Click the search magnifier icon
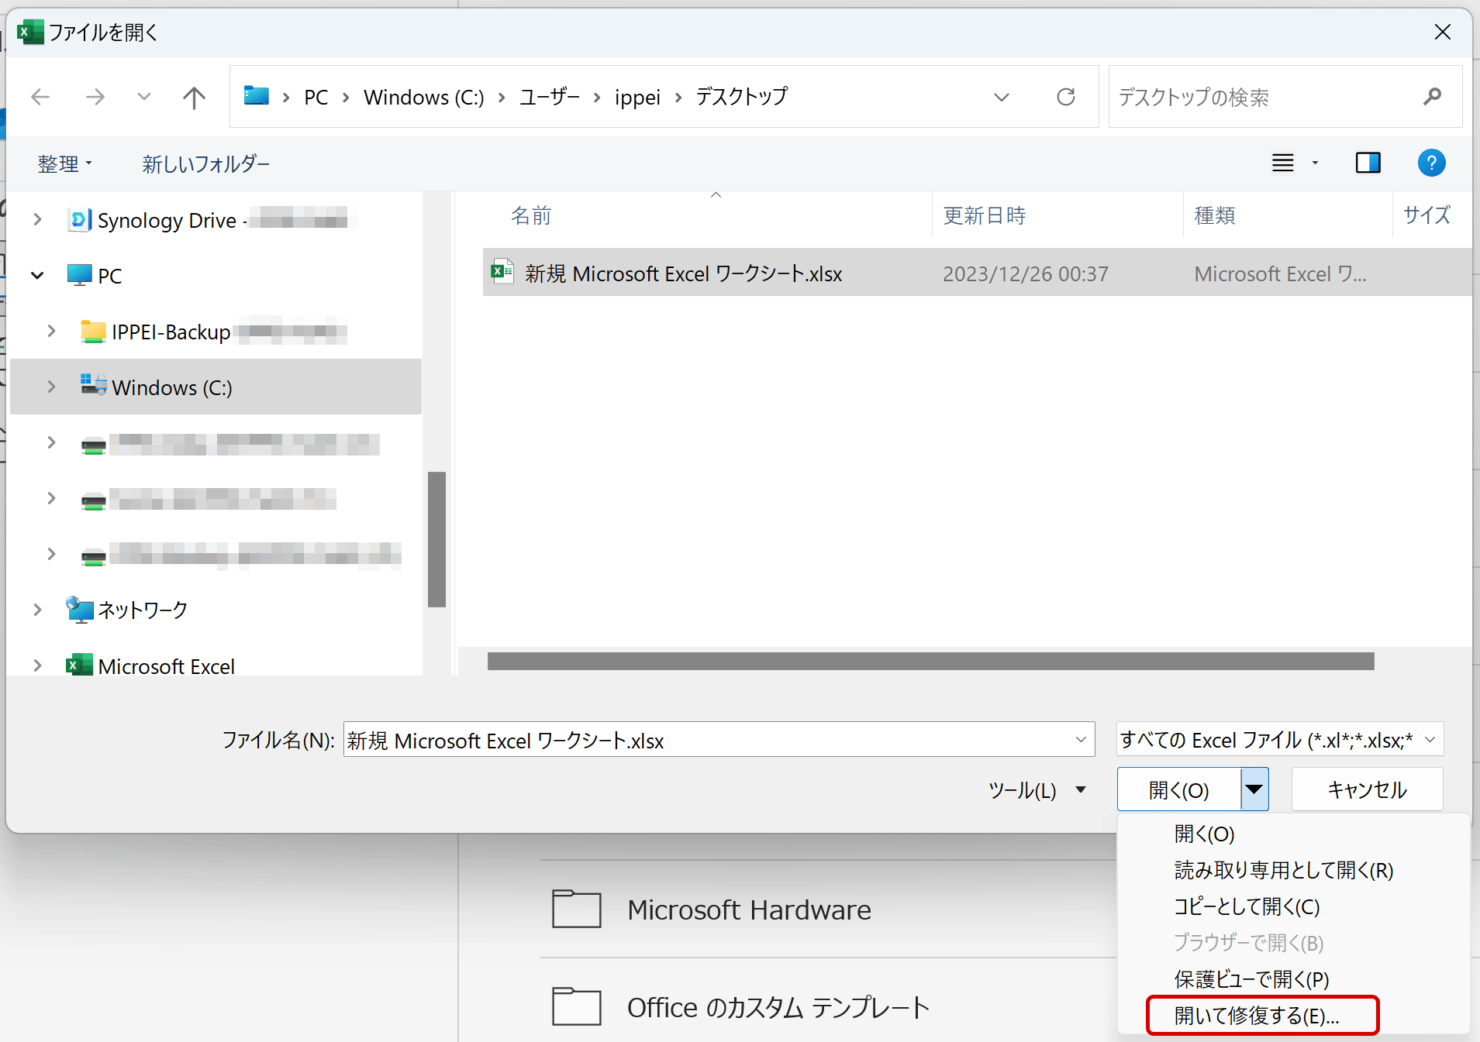Image resolution: width=1480 pixels, height=1042 pixels. (x=1432, y=97)
